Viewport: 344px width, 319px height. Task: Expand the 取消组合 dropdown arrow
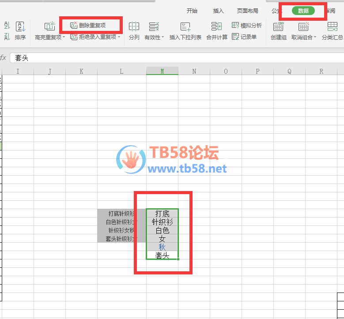315,38
